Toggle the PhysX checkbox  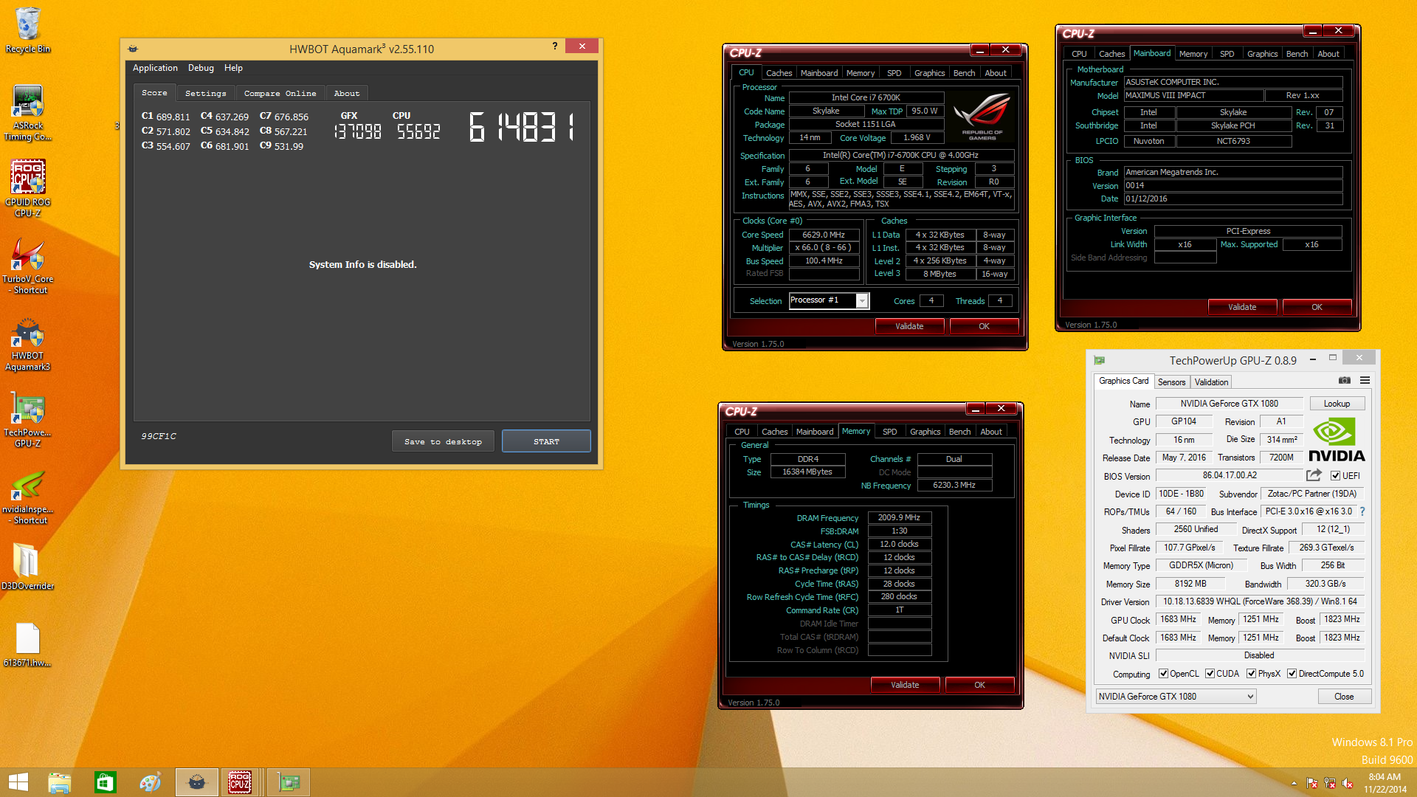[x=1251, y=673]
